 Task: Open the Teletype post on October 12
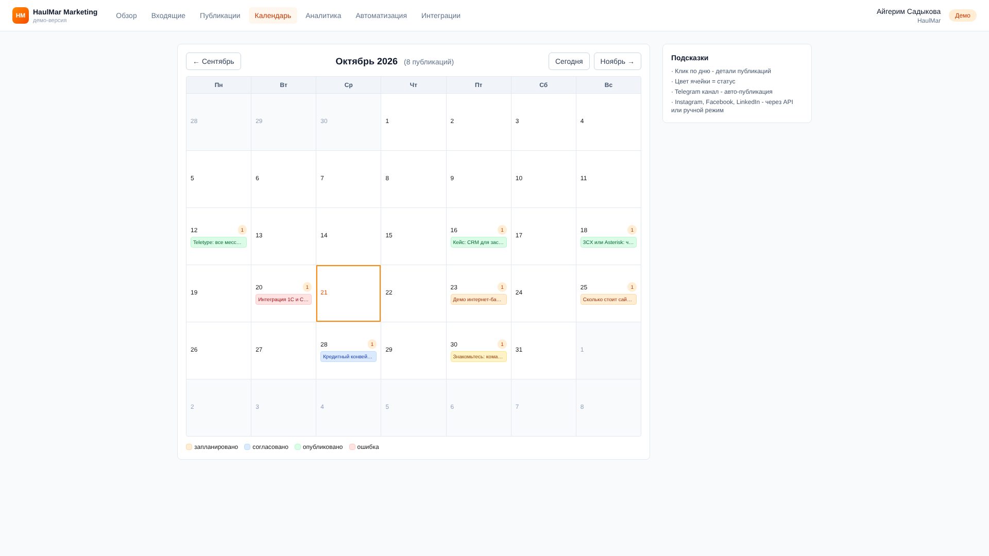(218, 242)
